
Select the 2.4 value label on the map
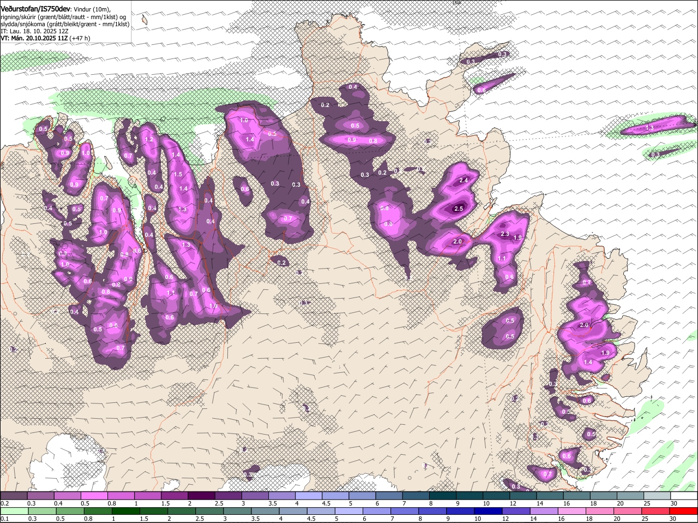464,180
